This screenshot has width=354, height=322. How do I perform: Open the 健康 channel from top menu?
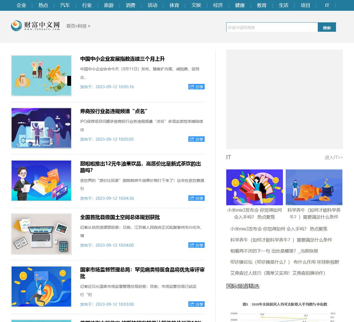point(240,5)
